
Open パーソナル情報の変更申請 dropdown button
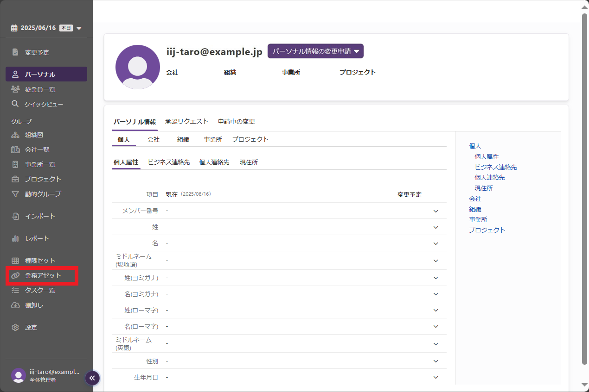[x=315, y=51]
